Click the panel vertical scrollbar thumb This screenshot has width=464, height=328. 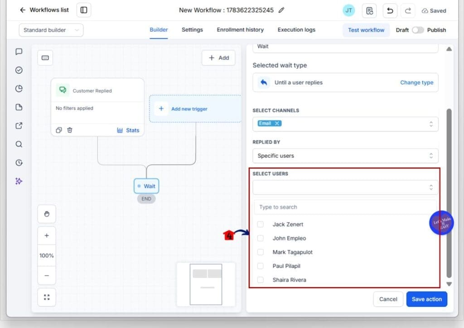point(449,193)
